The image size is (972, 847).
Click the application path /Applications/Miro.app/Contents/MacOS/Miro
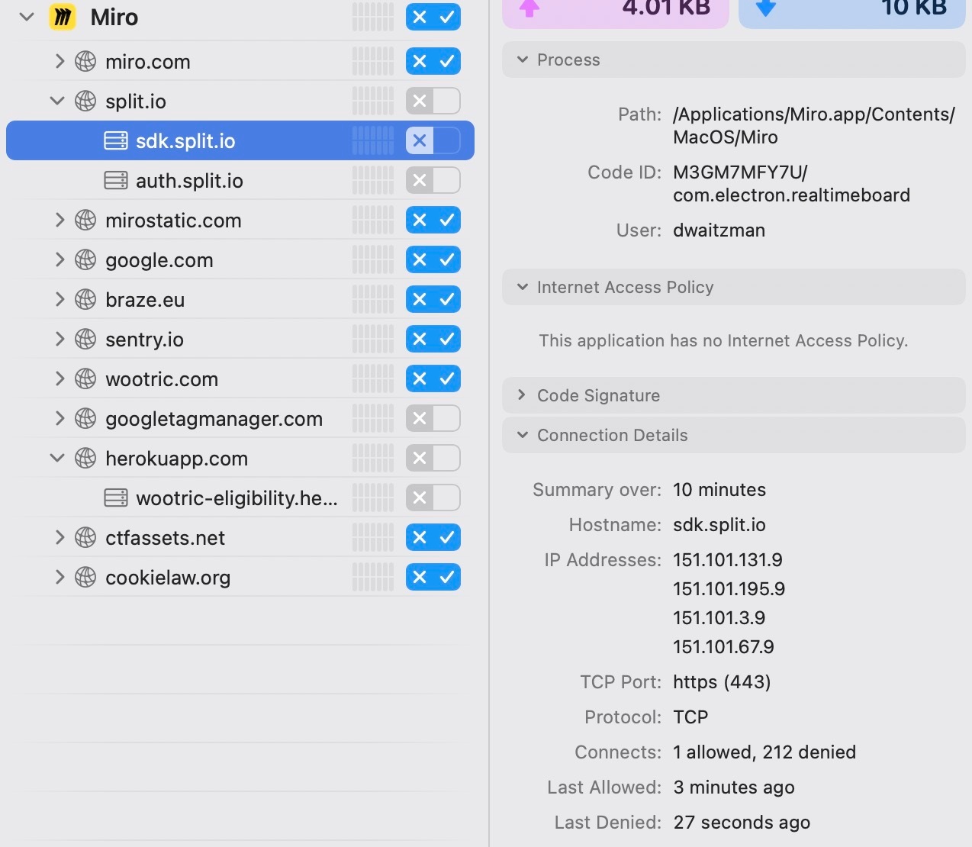[x=814, y=126]
